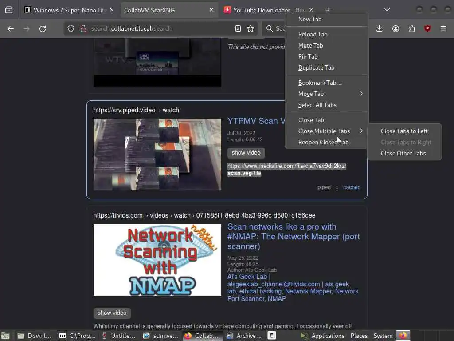Close the CollabVM SearXNG tab
Screen dimensions: 454x341
coord(211,10)
